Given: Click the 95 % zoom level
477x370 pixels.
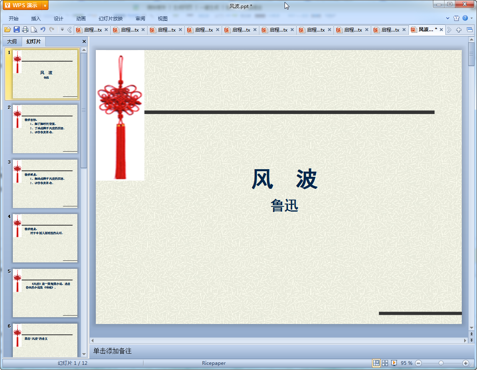Looking at the screenshot, I should point(406,363).
